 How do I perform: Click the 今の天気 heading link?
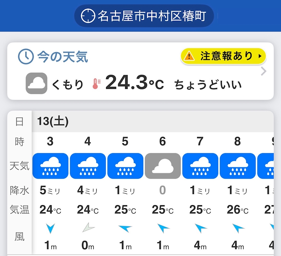(x=63, y=57)
